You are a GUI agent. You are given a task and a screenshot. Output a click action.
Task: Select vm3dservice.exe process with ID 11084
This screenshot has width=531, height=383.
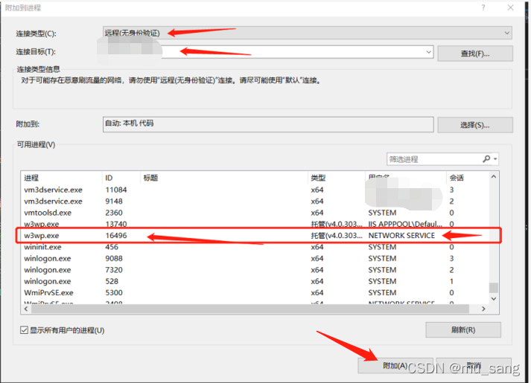[x=255, y=190]
